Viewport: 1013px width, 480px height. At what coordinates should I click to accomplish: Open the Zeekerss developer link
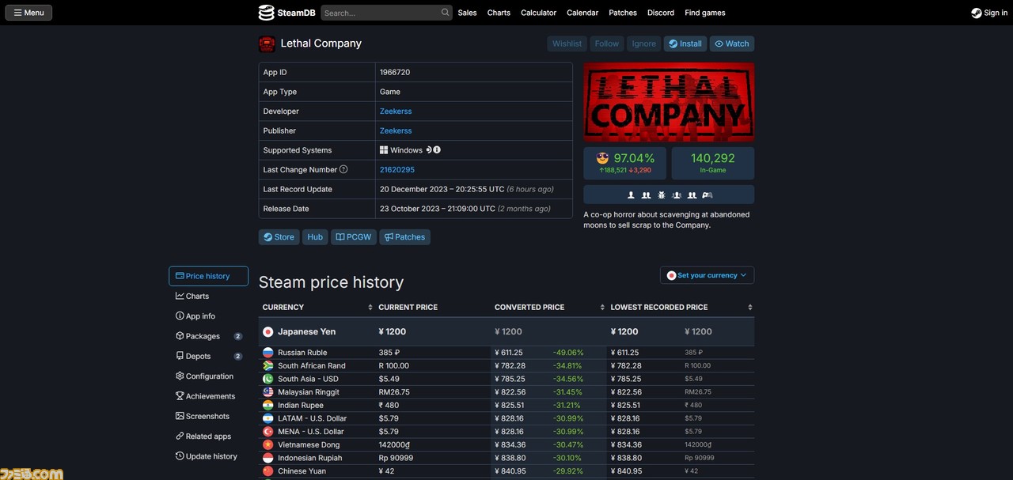click(396, 111)
